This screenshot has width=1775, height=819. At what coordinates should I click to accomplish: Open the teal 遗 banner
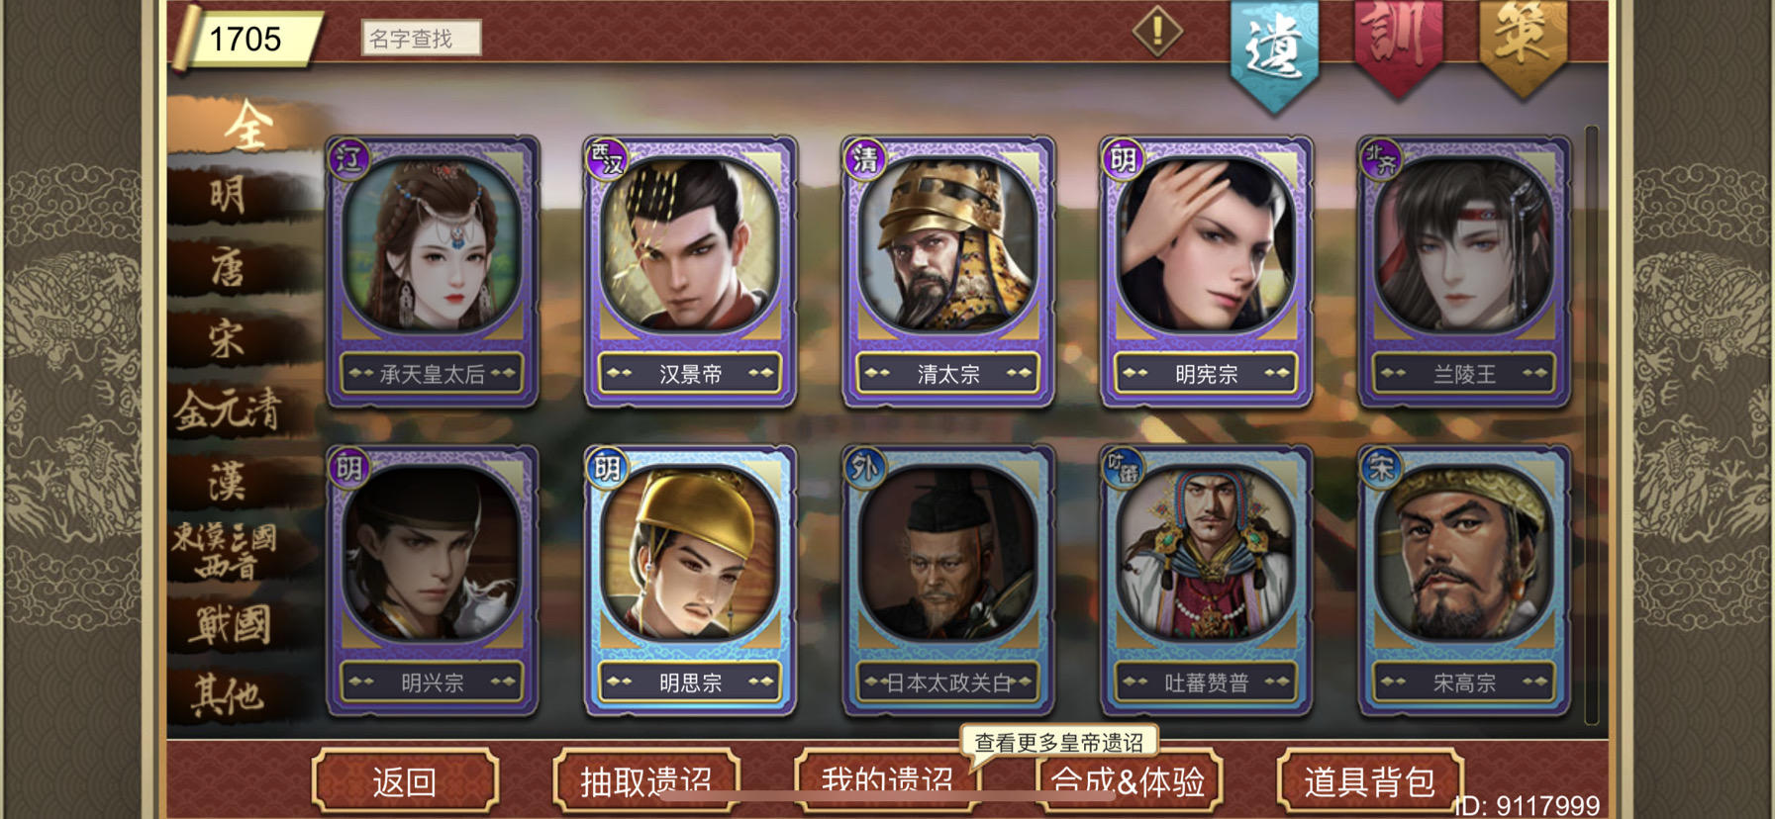pyautogui.click(x=1274, y=51)
